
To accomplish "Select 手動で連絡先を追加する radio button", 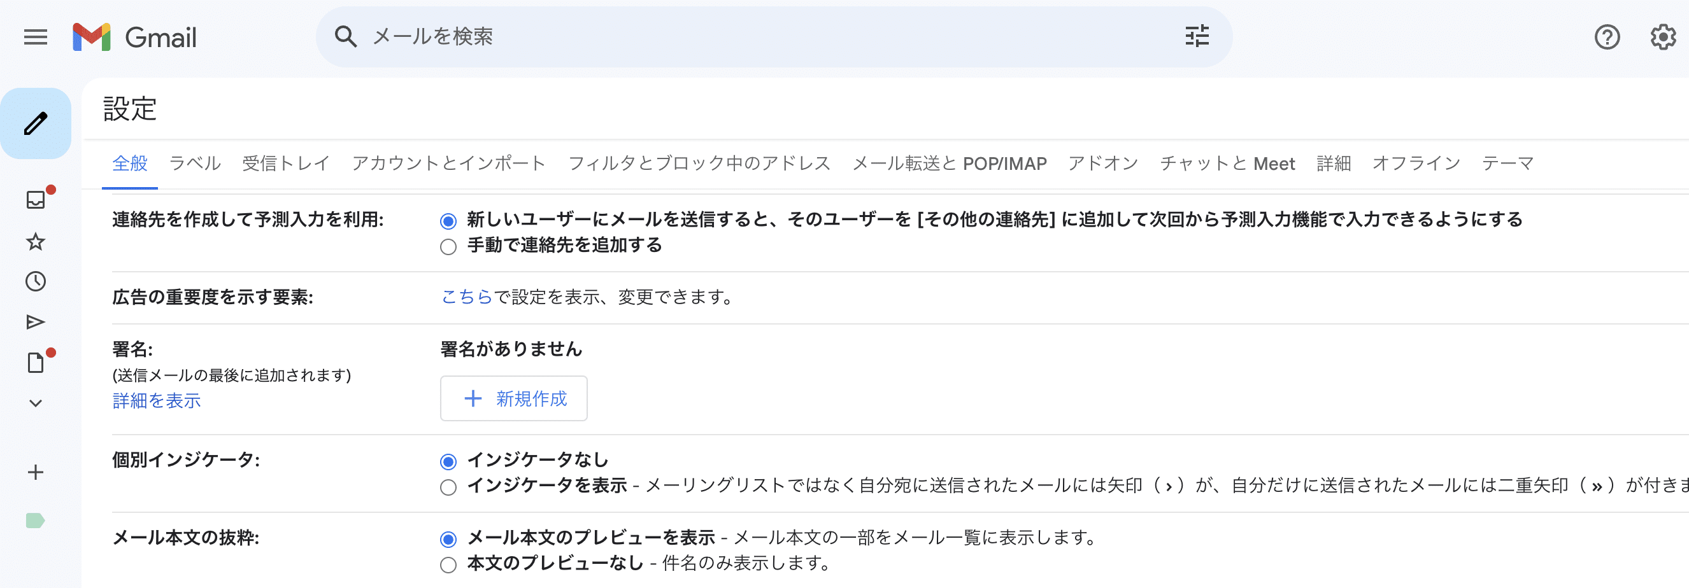I will point(448,246).
